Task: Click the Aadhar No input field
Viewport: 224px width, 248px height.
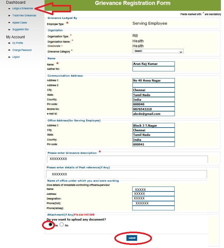Action: pyautogui.click(x=154, y=69)
